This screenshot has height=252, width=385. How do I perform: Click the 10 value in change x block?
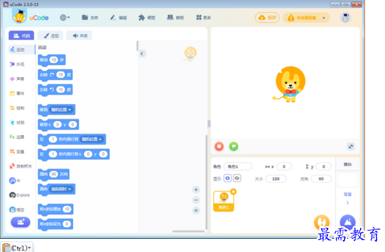coord(67,209)
